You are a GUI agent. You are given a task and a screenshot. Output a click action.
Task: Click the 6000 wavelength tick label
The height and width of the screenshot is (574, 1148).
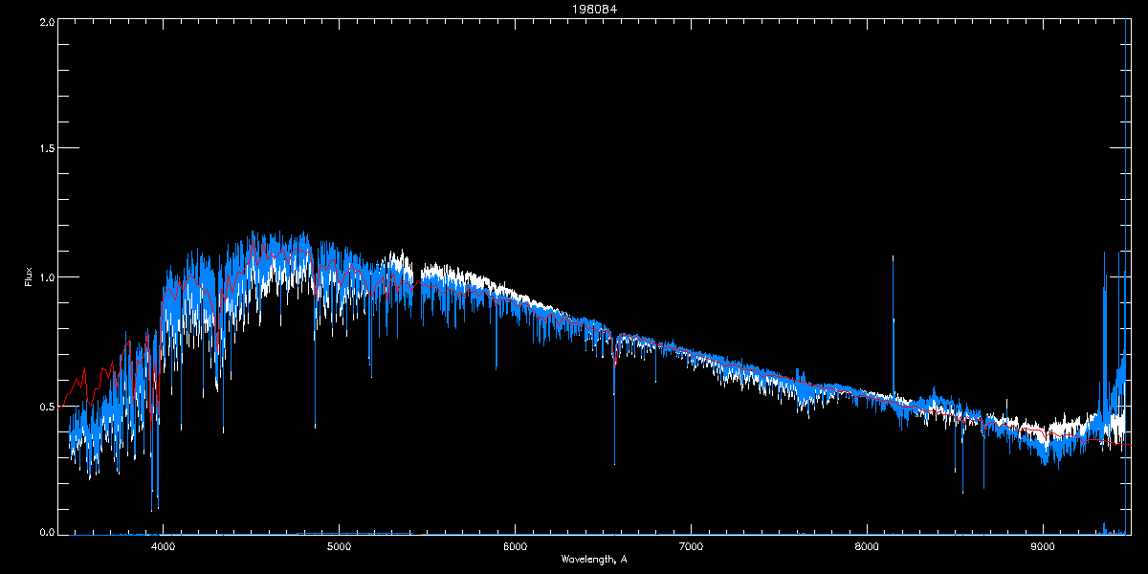click(515, 547)
